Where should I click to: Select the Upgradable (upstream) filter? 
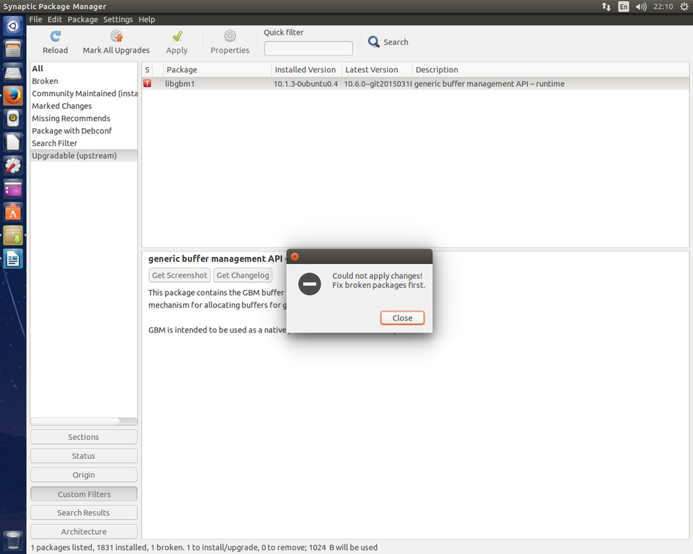[84, 156]
